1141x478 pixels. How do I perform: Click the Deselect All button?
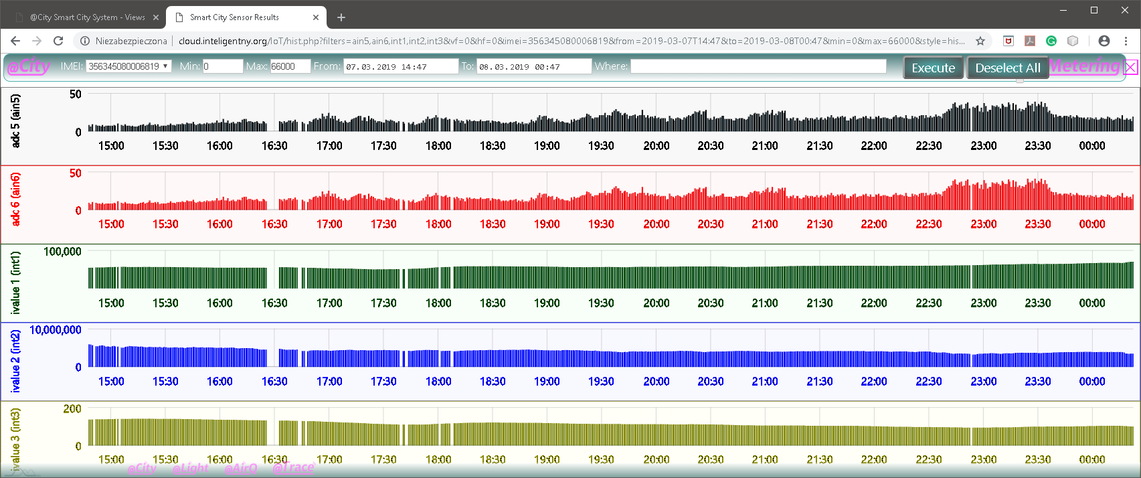tap(1007, 68)
